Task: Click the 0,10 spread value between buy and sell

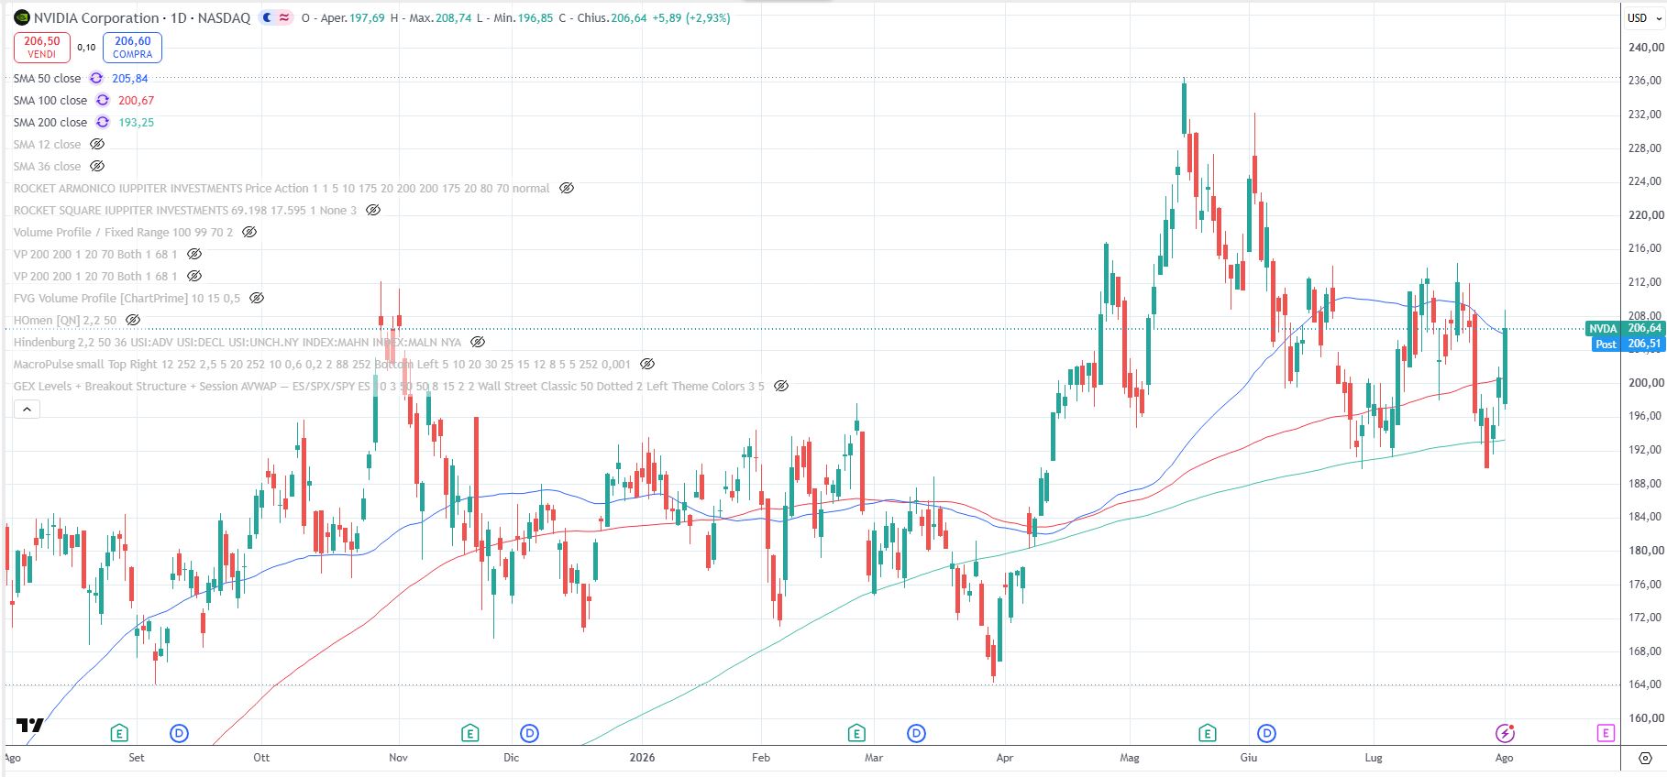Action: tap(86, 48)
